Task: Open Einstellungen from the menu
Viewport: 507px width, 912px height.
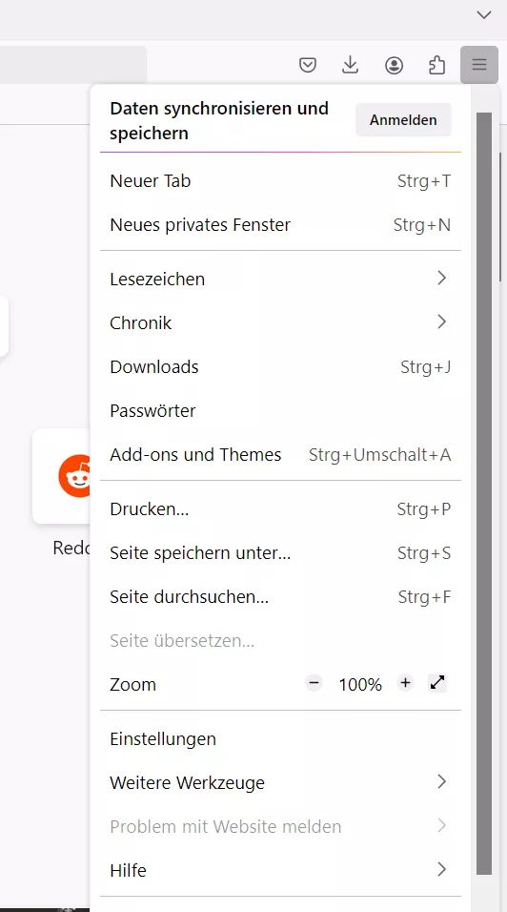Action: click(280, 738)
